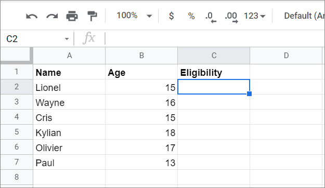Click the cell containing Olivier

pyautogui.click(x=69, y=147)
